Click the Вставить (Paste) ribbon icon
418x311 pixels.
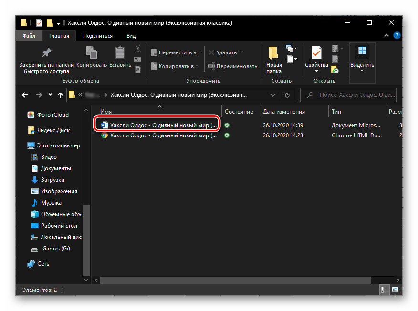point(120,52)
